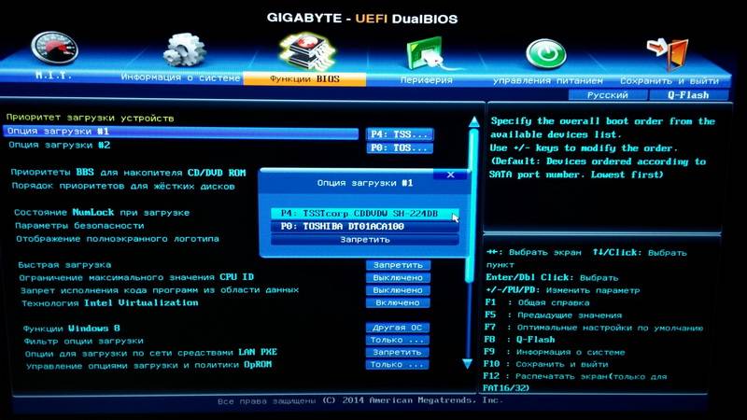
Task: Open the M.I.T. speedometer icon
Action: point(54,49)
